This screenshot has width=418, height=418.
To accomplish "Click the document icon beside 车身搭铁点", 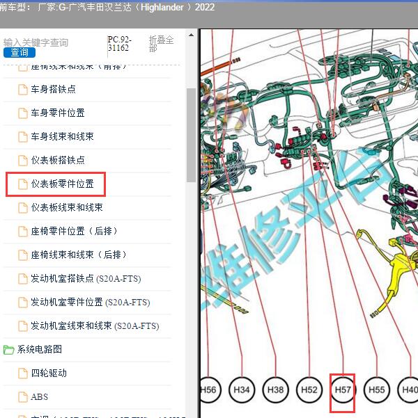I will tap(23, 90).
